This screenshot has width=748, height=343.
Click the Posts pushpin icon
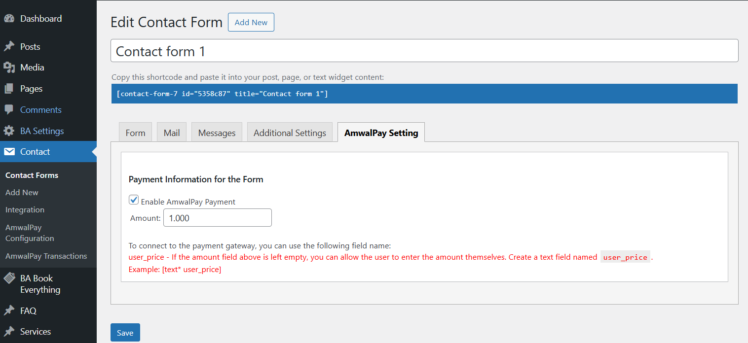(9, 47)
